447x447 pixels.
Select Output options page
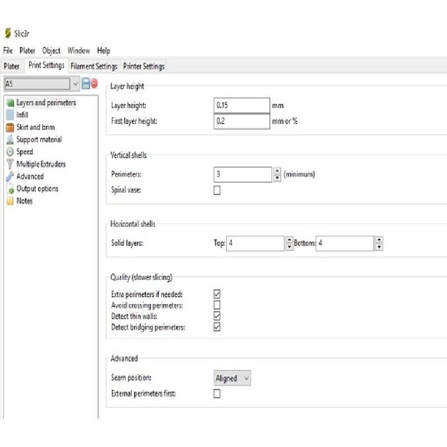[x=37, y=189]
